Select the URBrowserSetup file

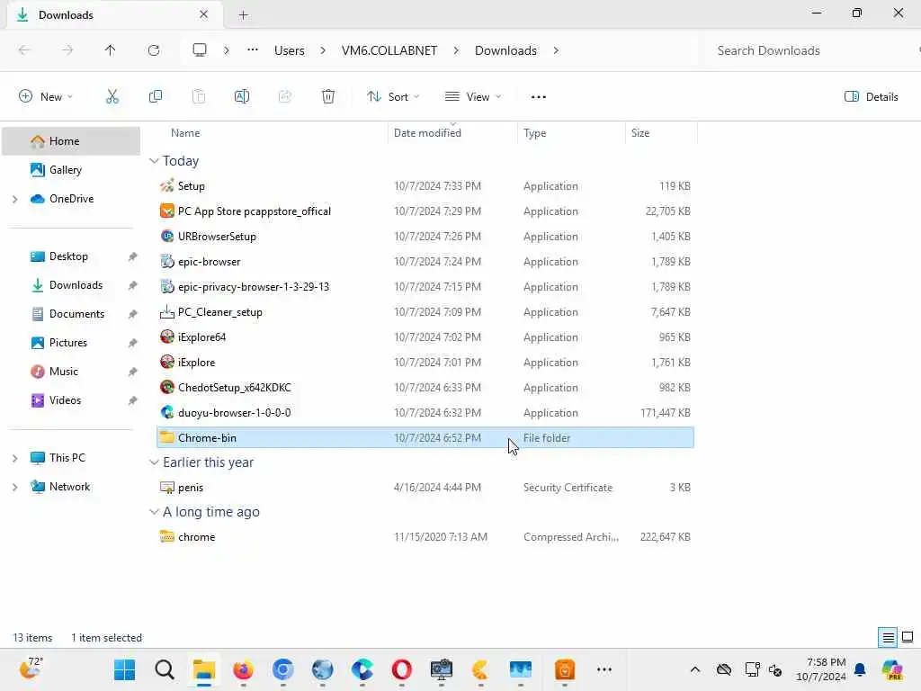tap(425, 237)
